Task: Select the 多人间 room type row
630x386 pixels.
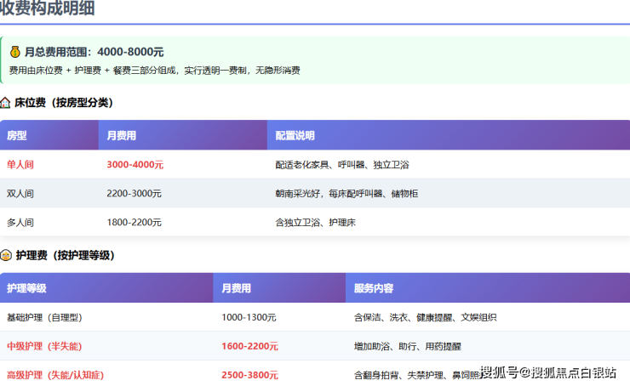Action: point(20,223)
